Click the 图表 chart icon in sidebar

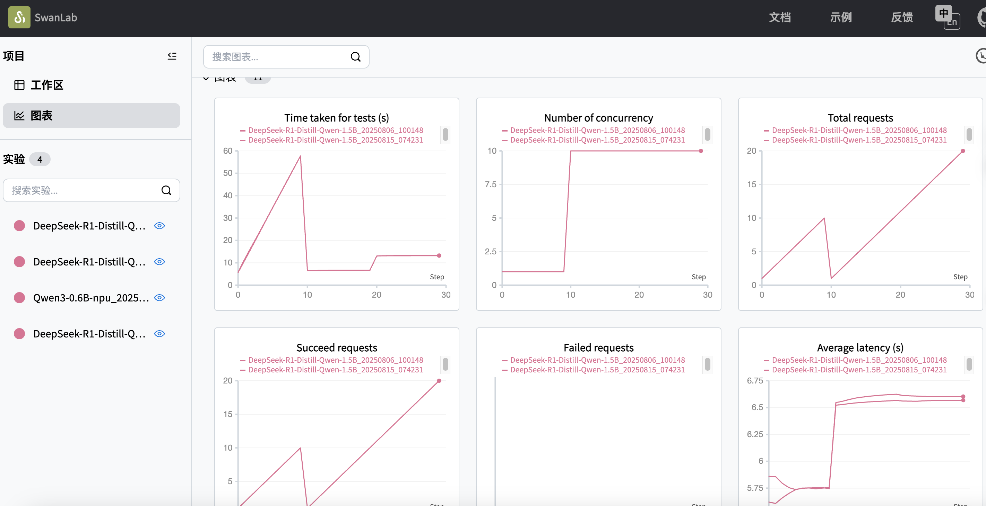(19, 115)
